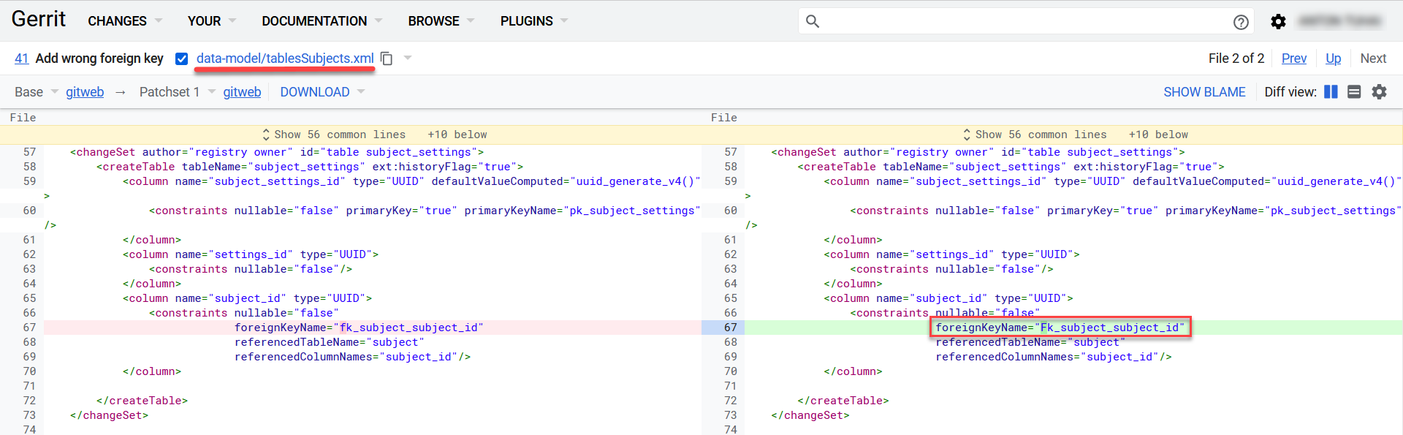The image size is (1403, 435).
Task: Go to the Prev file
Action: click(x=1294, y=58)
